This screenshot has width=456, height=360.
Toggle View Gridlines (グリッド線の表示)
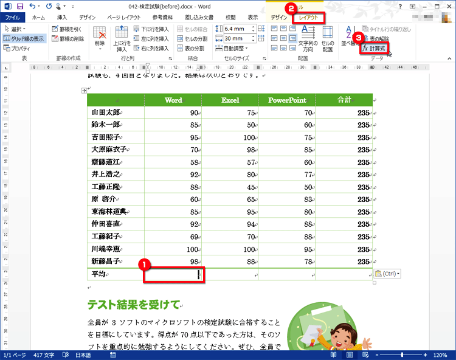tap(24, 38)
